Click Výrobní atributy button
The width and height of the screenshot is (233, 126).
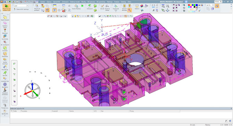[x=124, y=8]
